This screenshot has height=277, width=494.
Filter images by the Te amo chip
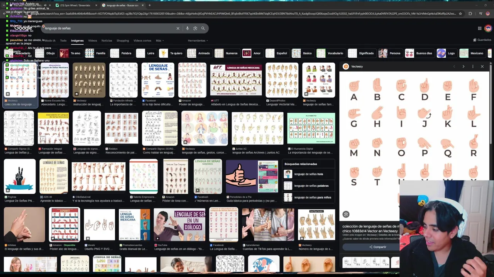tap(71, 53)
